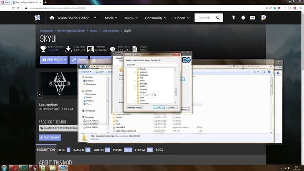
Task: Expand the music folder in the tree
Action: click(135, 80)
